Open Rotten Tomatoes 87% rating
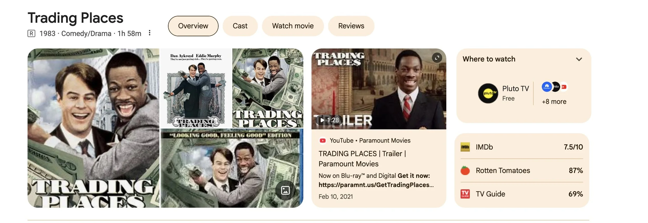Viewport: 648px width, 223px height. pos(522,170)
